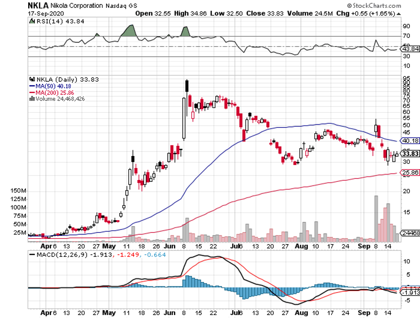Click the Volume 24,468,426 legend label
Image resolution: width=420 pixels, height=318 pixels.
pos(60,99)
